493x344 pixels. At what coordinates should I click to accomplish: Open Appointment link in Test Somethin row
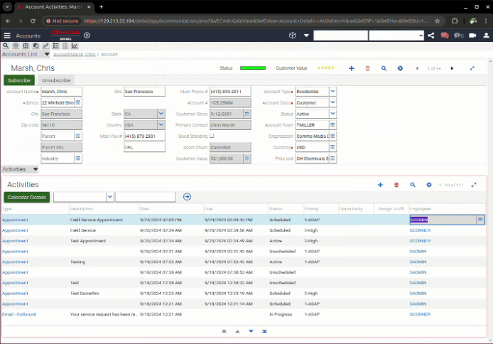pos(15,293)
